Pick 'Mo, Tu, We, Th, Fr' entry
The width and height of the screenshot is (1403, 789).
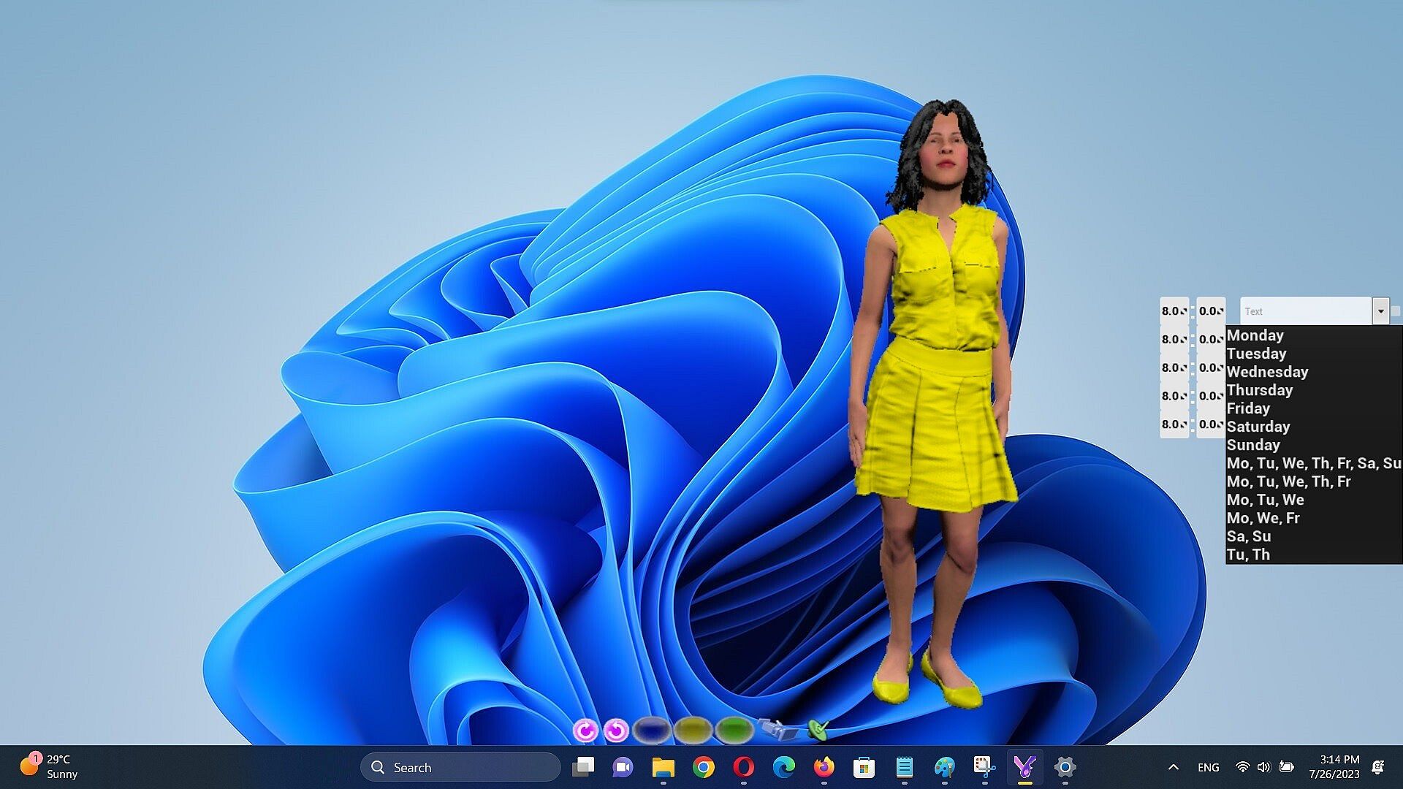pyautogui.click(x=1288, y=481)
